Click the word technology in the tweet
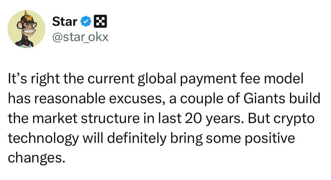The height and width of the screenshot is (180, 331). [44, 139]
